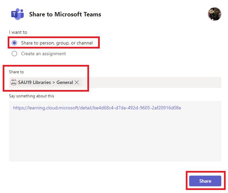Click inside the Say something about this box
Image resolution: width=228 pixels, height=193 pixels.
click(x=115, y=131)
